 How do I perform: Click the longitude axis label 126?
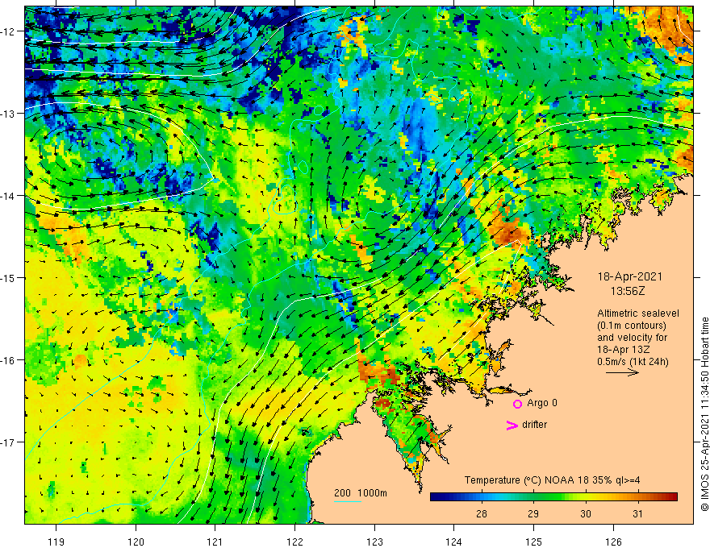pyautogui.click(x=613, y=542)
